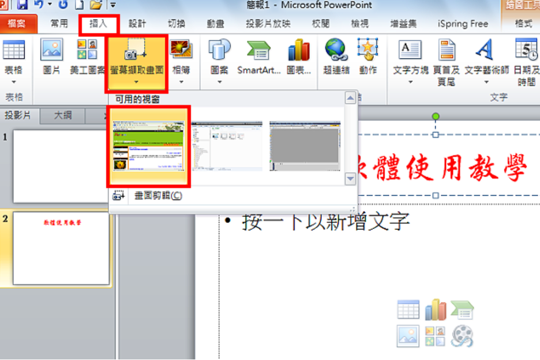Click the 動作 (Action) icon
The width and height of the screenshot is (540, 360).
click(368, 57)
